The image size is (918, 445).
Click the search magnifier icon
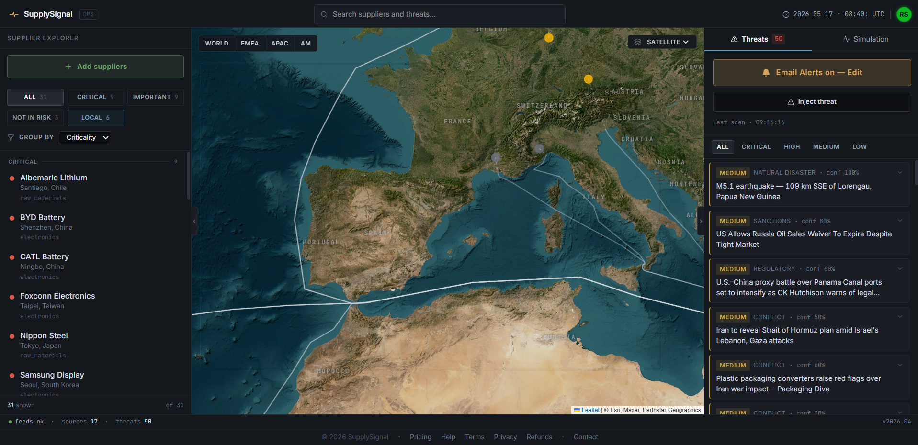[324, 14]
